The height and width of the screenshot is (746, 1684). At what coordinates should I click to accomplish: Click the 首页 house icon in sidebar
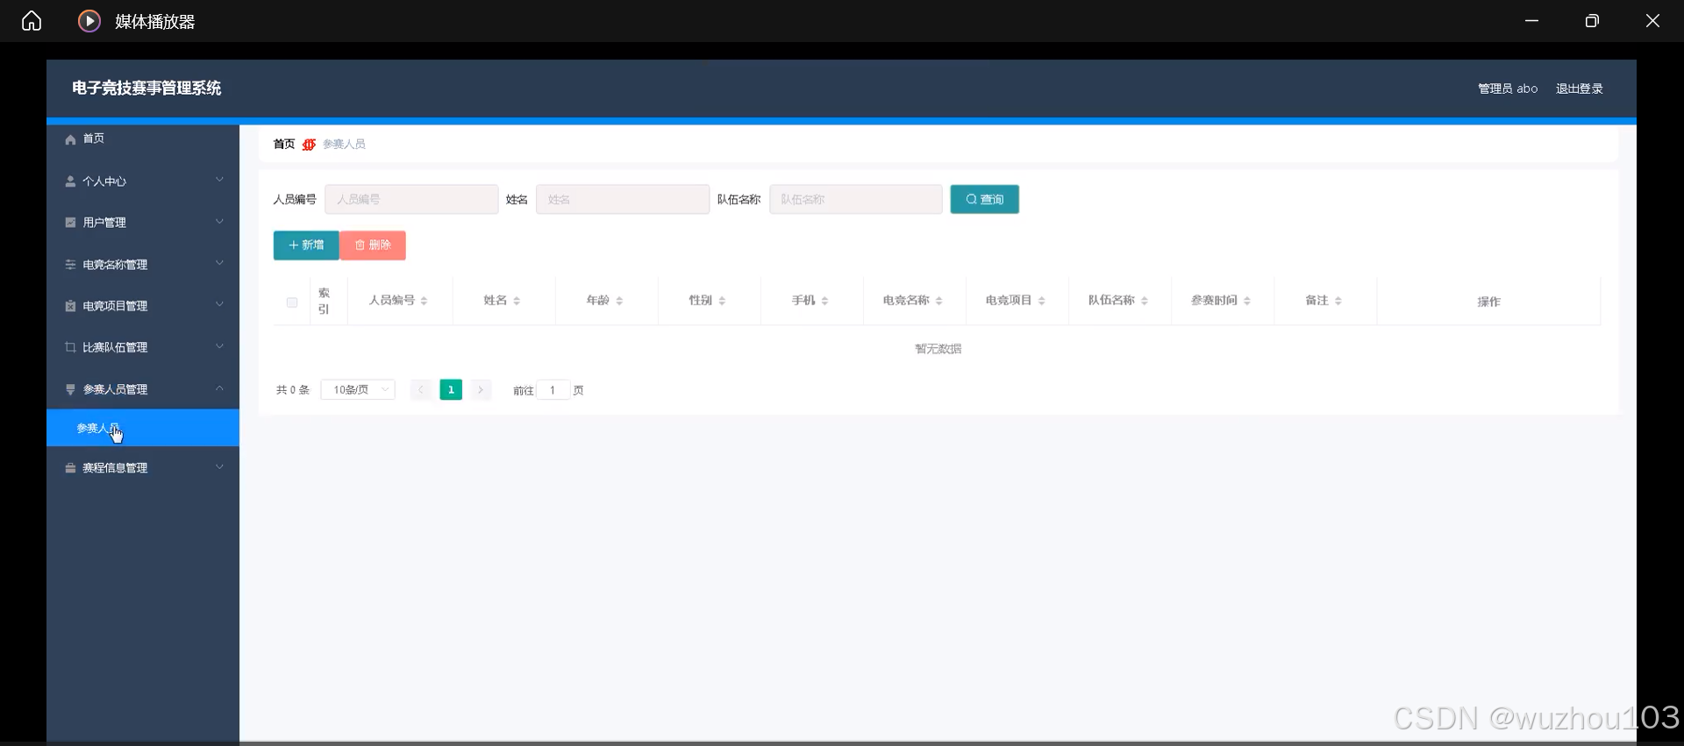click(70, 139)
